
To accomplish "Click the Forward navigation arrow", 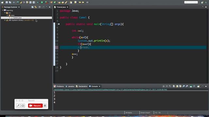I will click(87, 2).
